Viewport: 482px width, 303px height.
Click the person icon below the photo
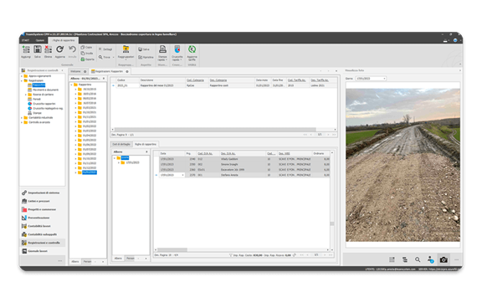click(430, 259)
